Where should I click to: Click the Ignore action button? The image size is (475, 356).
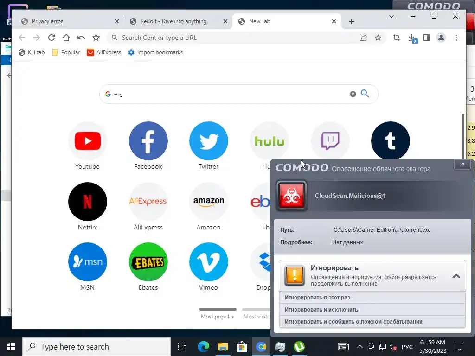pyautogui.click(x=372, y=276)
